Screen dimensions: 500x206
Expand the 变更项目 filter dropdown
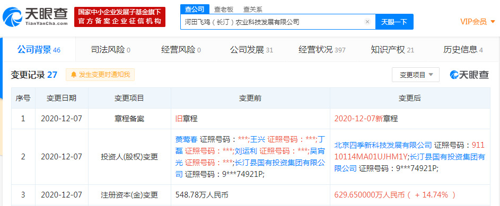(x=416, y=75)
